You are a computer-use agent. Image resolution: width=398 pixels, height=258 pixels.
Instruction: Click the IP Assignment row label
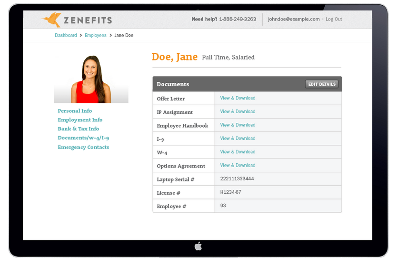point(175,112)
